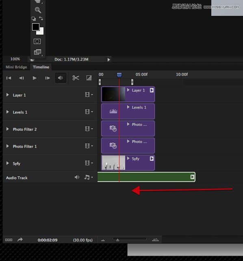The width and height of the screenshot is (243, 261).
Task: Expand the Layer 1 track
Action: pos(7,95)
